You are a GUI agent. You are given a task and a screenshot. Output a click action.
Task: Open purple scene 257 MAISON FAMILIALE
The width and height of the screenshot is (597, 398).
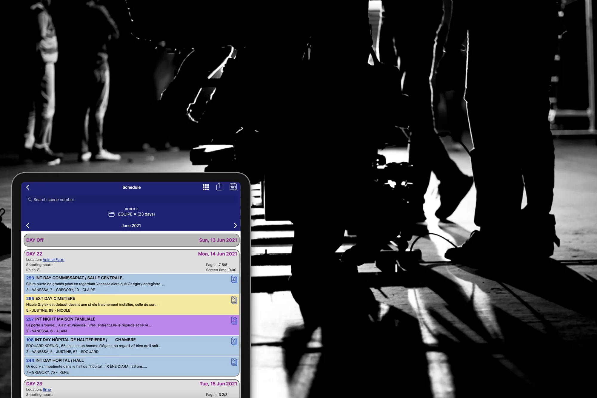132,325
